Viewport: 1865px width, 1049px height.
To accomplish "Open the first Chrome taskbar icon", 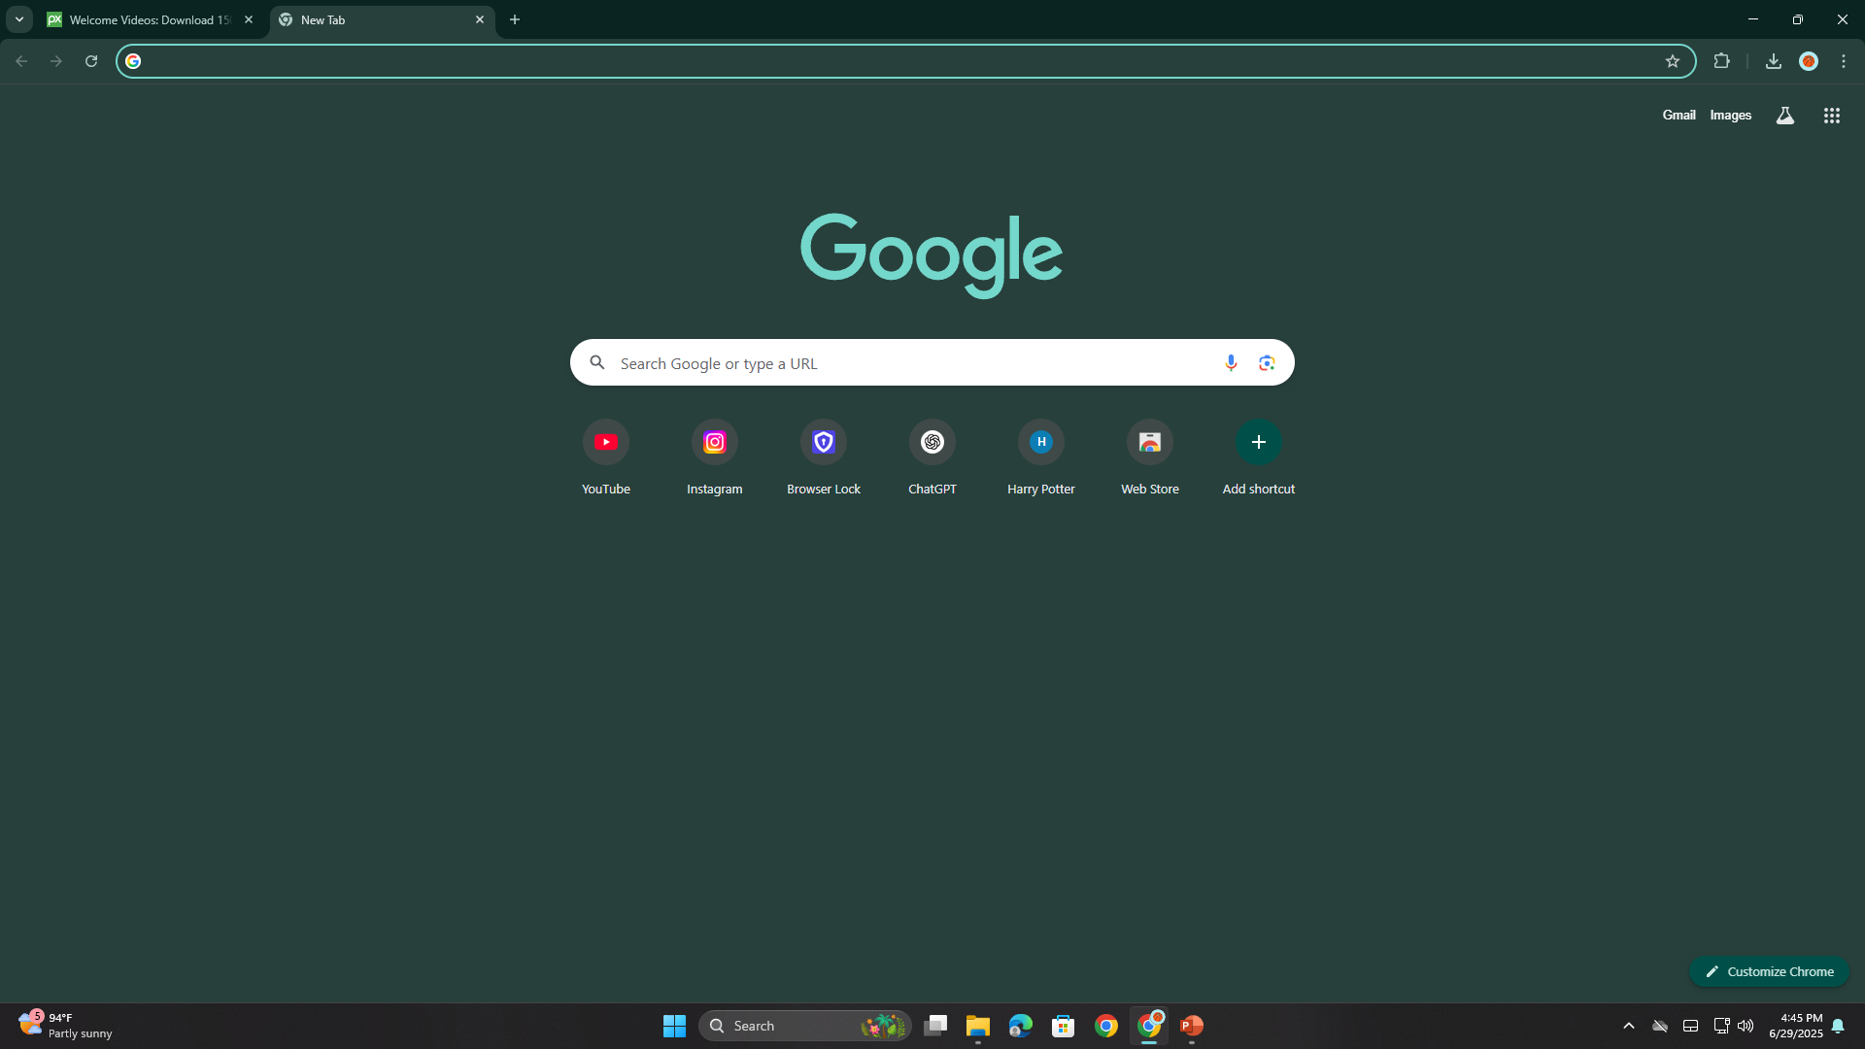I will [x=1106, y=1026].
